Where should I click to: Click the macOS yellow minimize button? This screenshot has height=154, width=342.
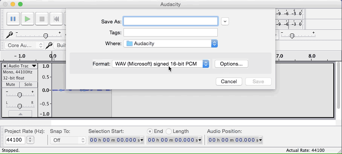point(13,4)
